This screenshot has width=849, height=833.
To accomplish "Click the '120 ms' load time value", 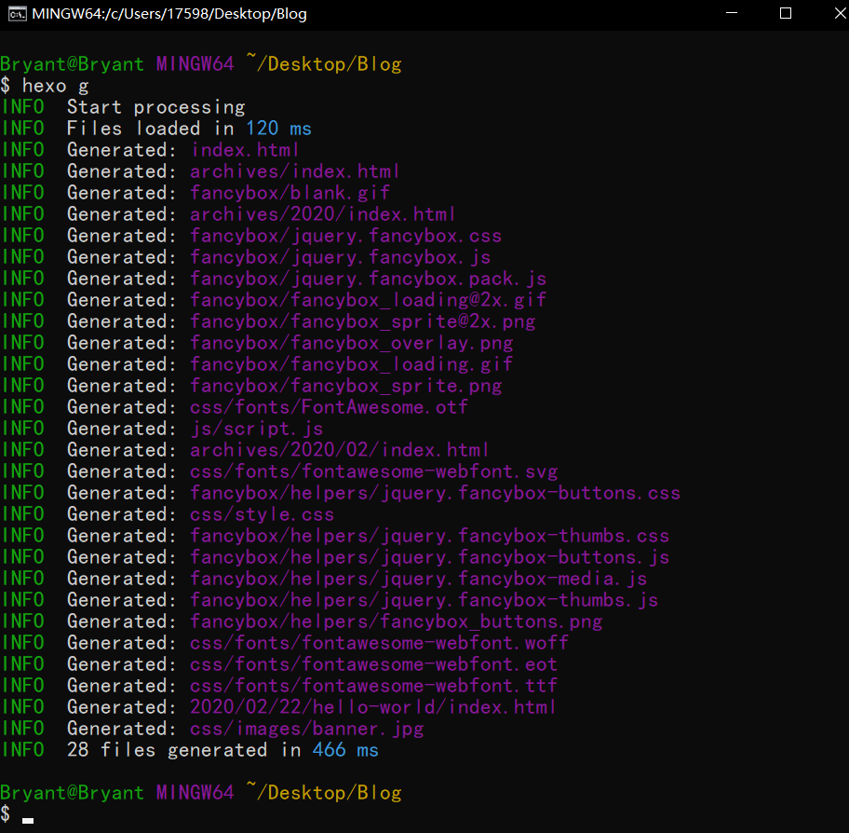I will [x=278, y=129].
